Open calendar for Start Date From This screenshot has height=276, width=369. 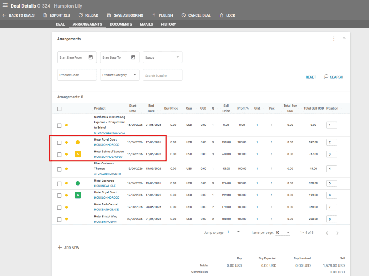90,57
